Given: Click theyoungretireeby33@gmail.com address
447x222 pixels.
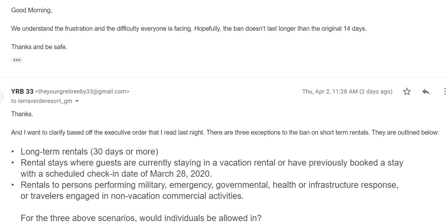Looking at the screenshot, I should pos(82,92).
